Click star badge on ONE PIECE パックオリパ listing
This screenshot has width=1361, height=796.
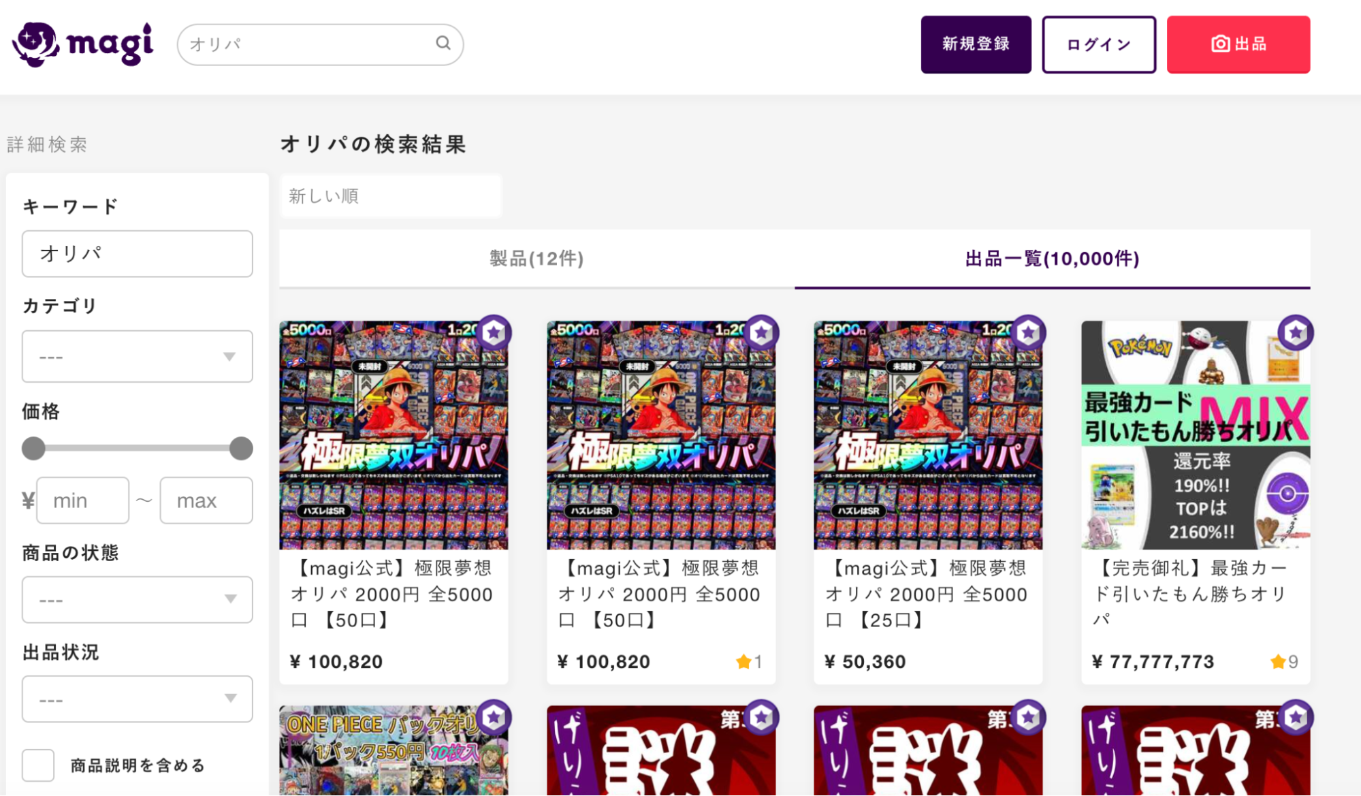(494, 717)
